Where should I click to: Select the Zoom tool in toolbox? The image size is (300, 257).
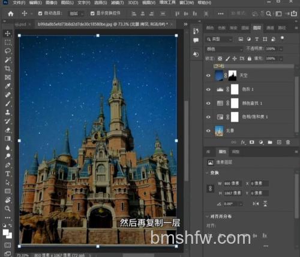pyautogui.click(x=8, y=209)
